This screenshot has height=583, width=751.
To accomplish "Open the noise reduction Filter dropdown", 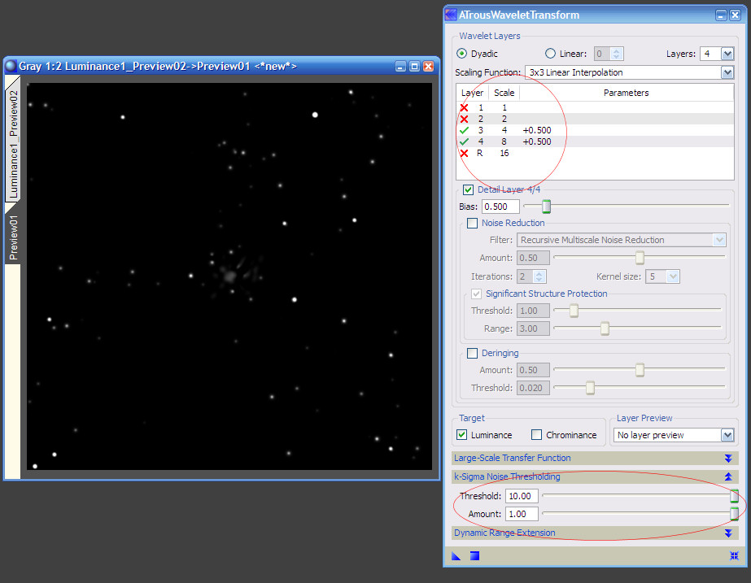I will pos(719,240).
